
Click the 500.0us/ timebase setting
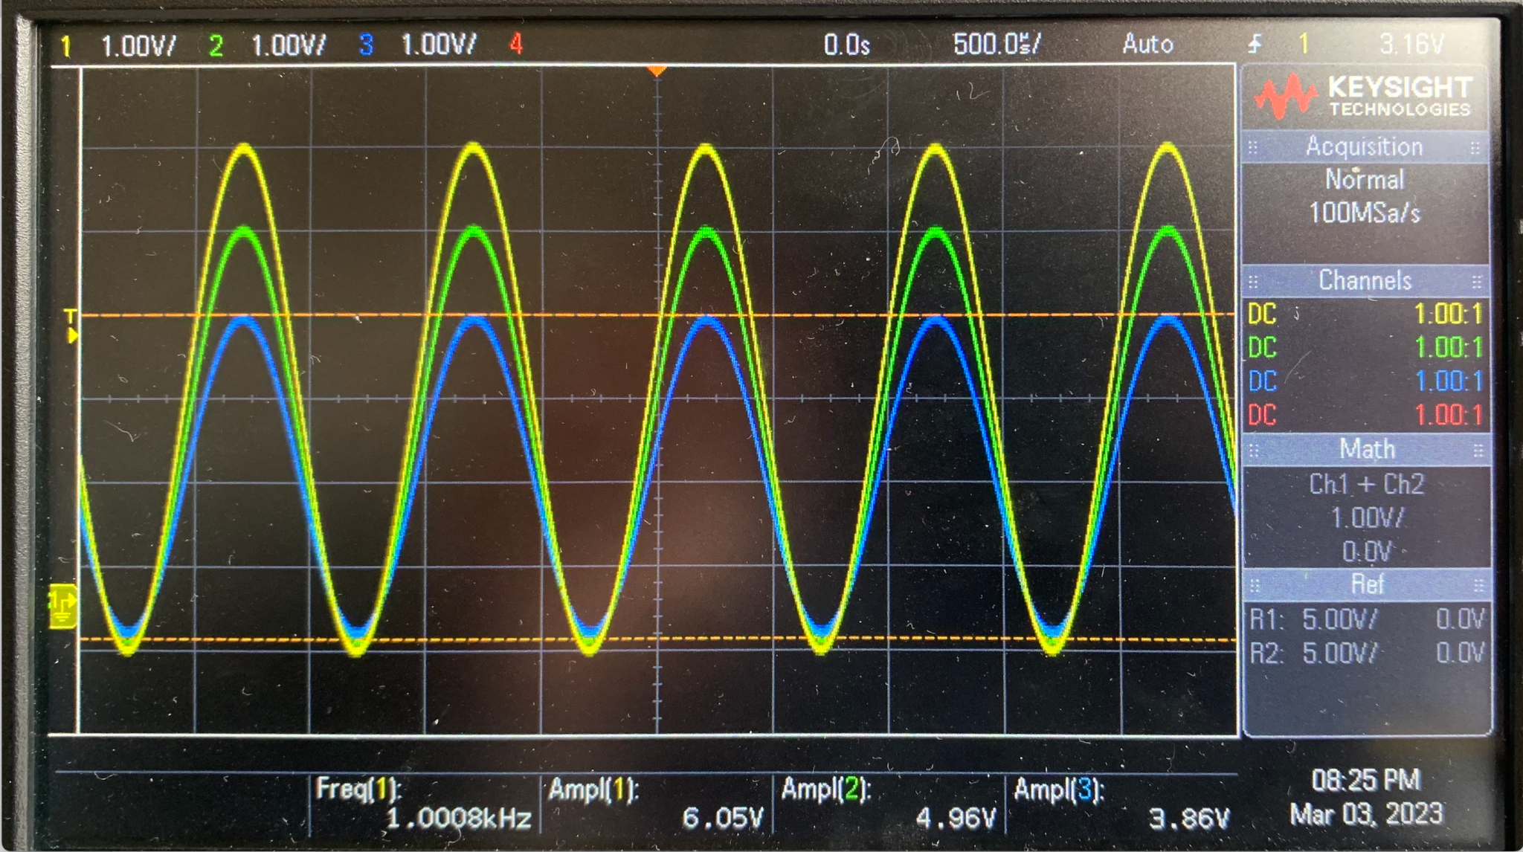coord(996,45)
